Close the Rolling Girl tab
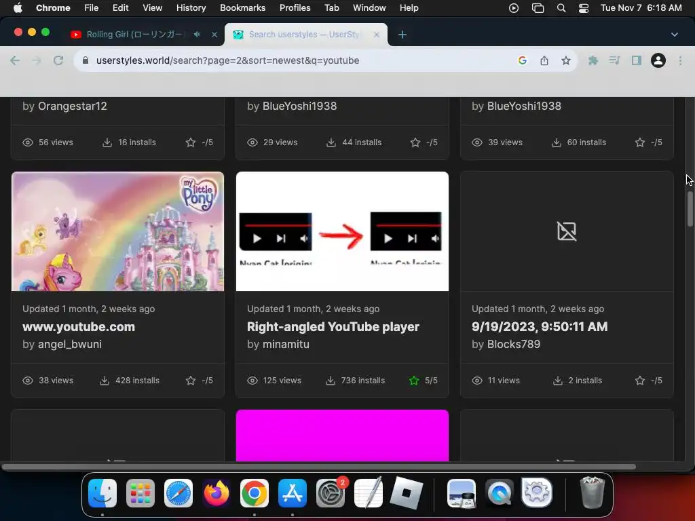 tap(214, 35)
